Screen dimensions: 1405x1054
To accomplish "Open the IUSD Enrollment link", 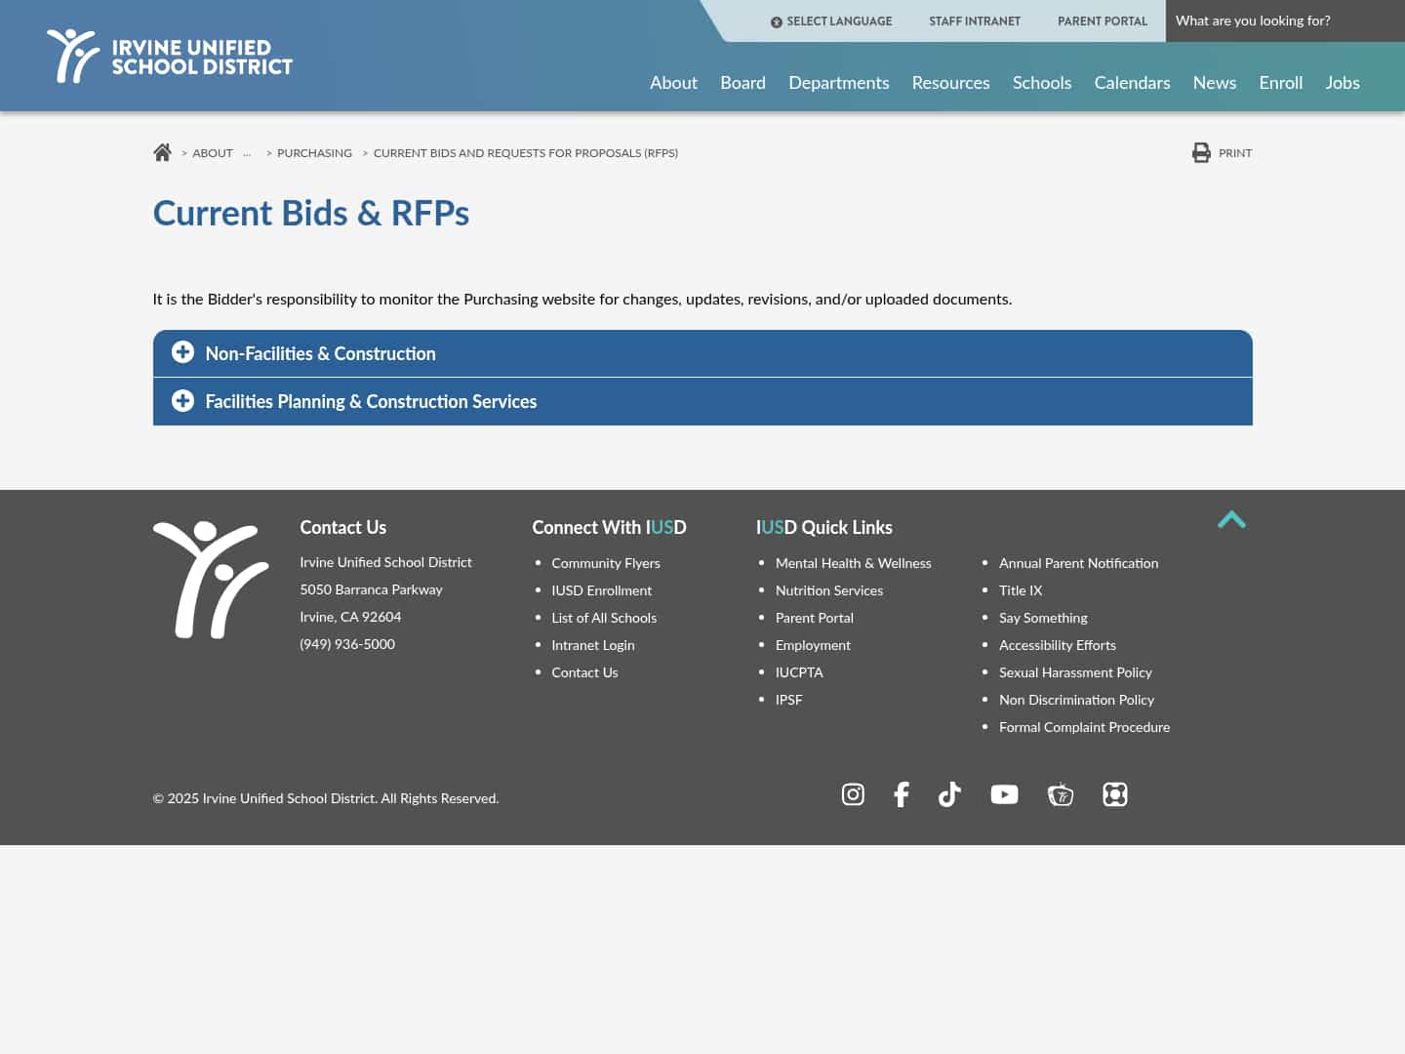I will click(x=601, y=590).
